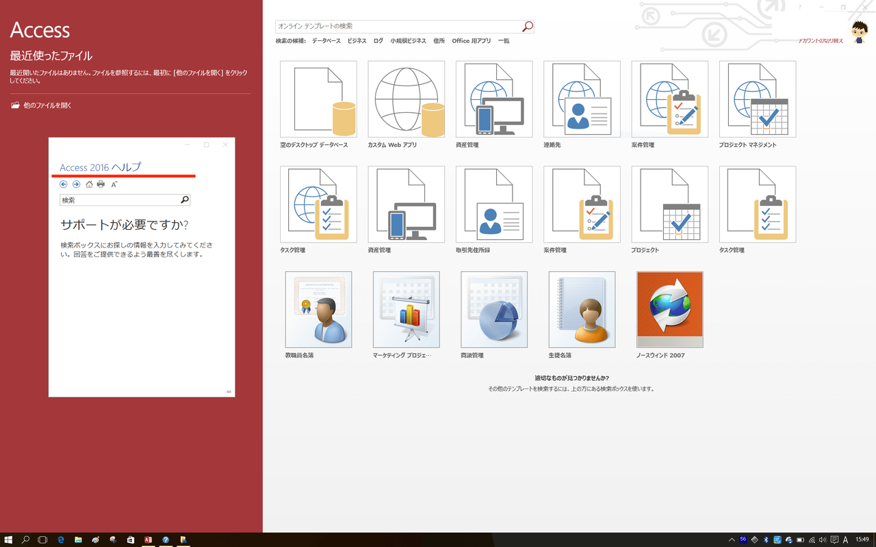Screen dimensions: 876x547
Task: Click the 15:49 clock on the taskbar
Action: point(862,539)
